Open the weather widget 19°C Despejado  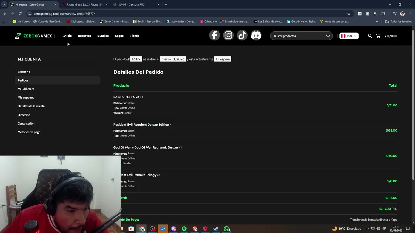[346, 229]
